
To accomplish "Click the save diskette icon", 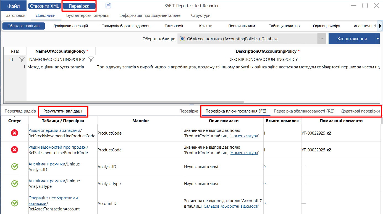I will tap(109, 6).
